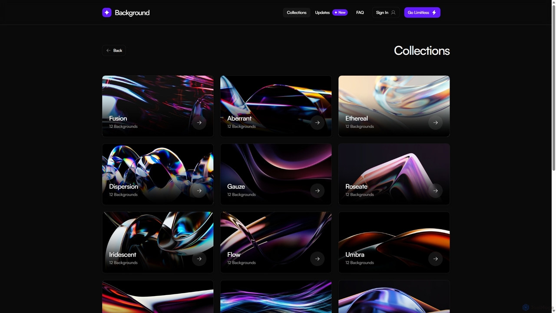Go back using the Back button

114,50
